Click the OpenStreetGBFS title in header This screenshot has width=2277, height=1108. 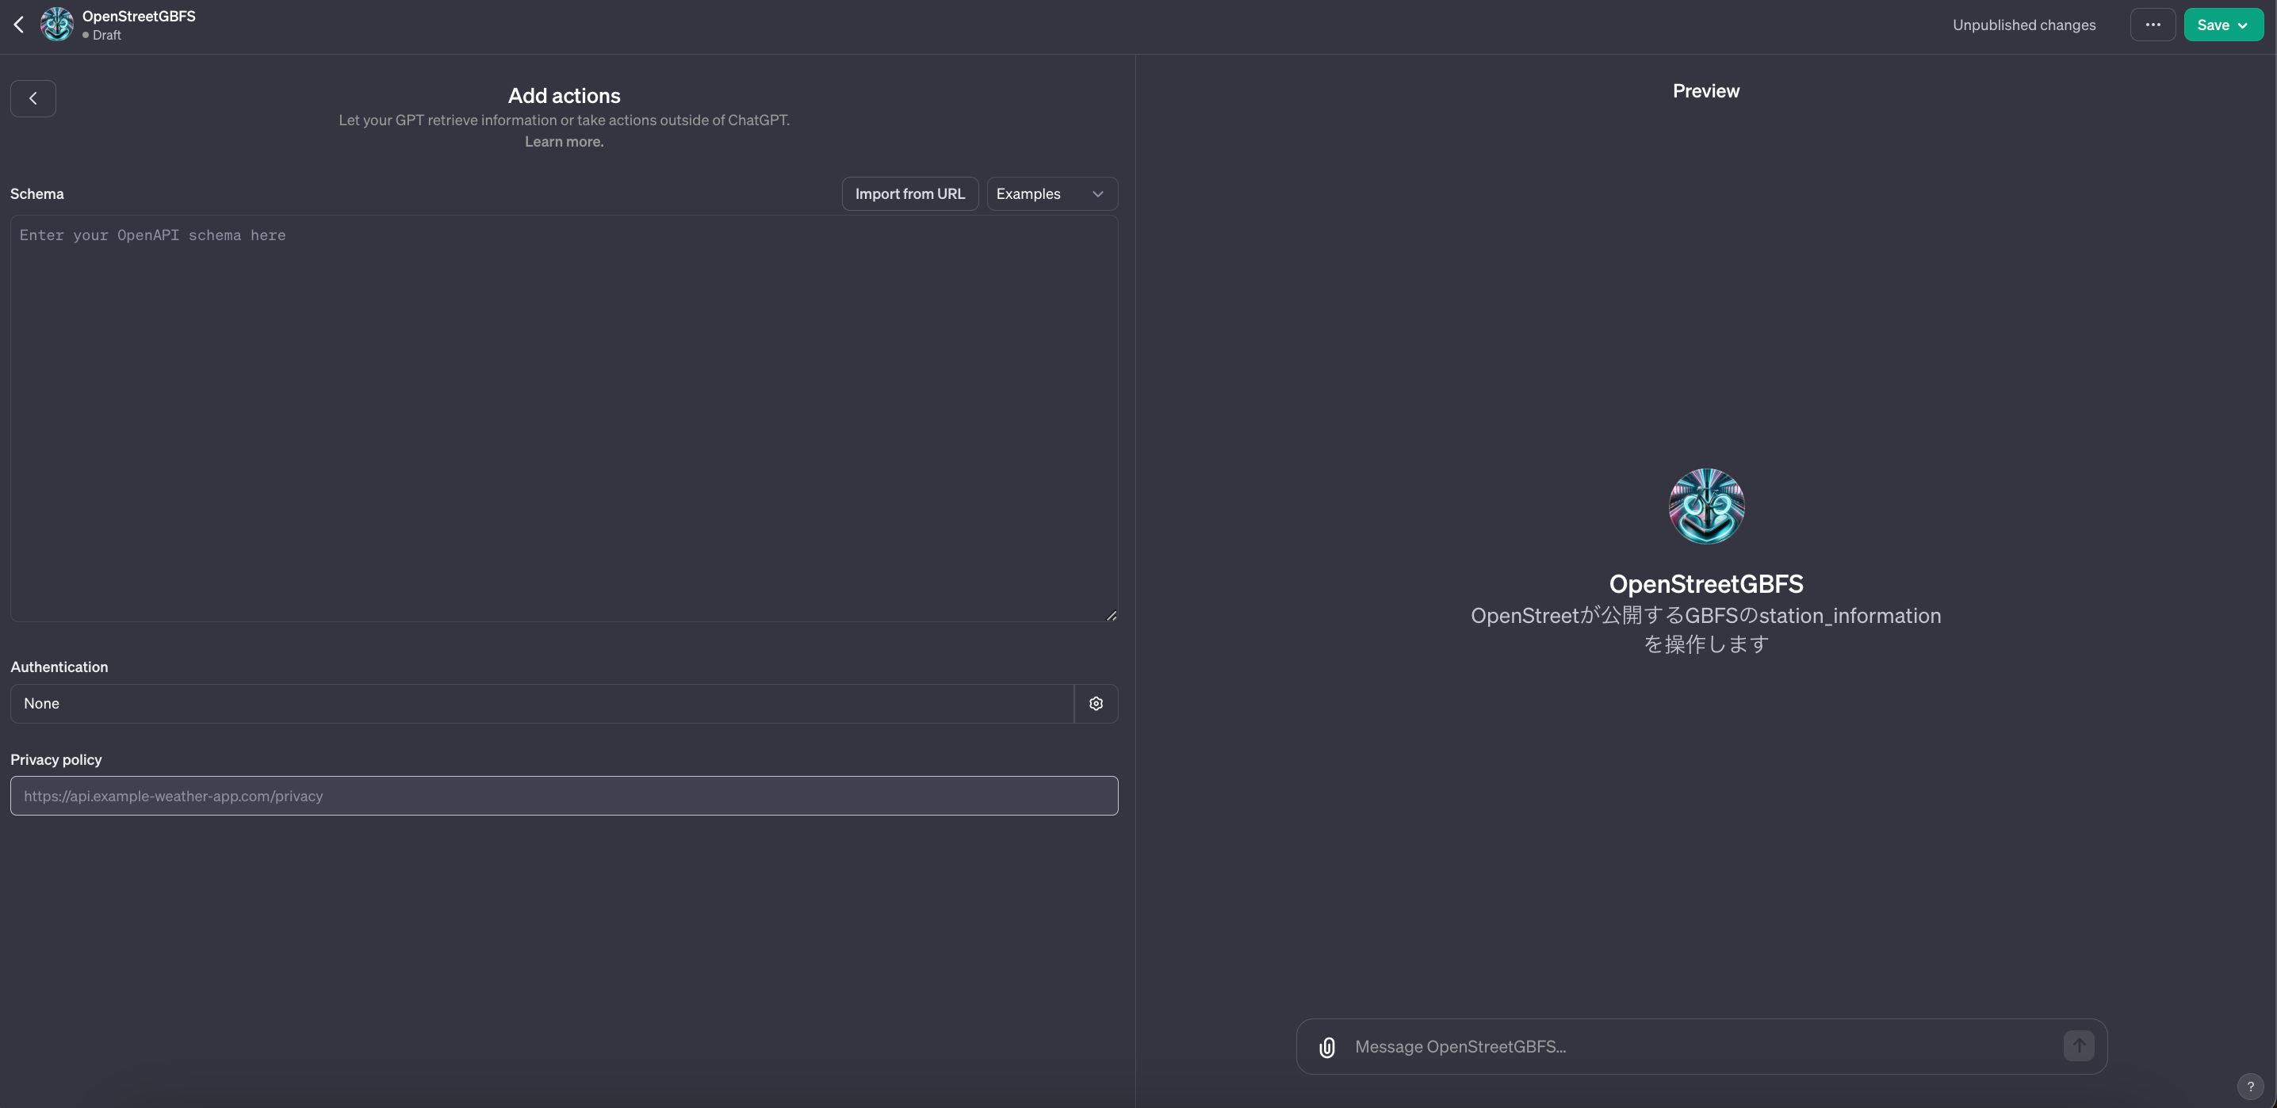point(139,16)
